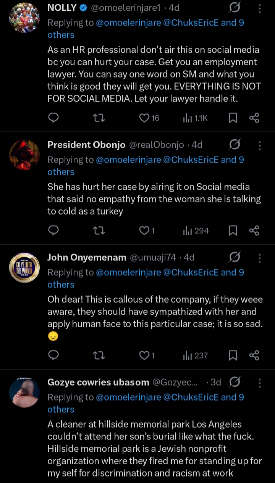Like President Obonjo's tweet
The width and height of the screenshot is (275, 483).
(144, 231)
